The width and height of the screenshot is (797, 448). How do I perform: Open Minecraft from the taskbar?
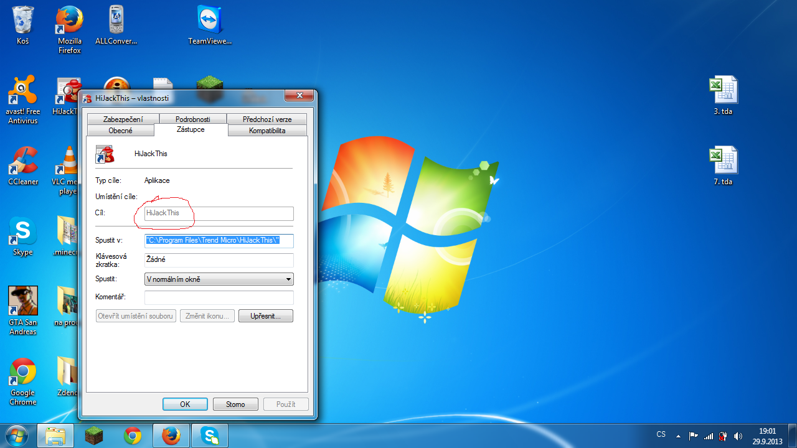[93, 436]
